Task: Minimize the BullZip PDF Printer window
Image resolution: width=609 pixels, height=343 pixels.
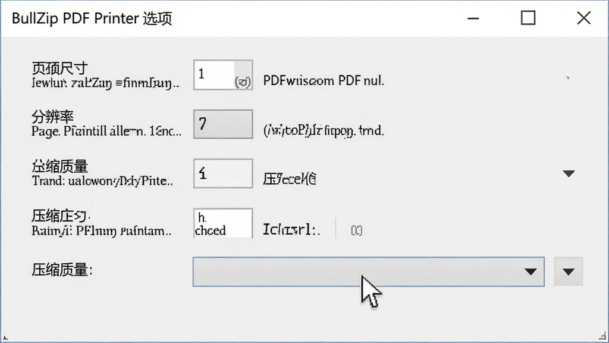Action: coord(473,18)
